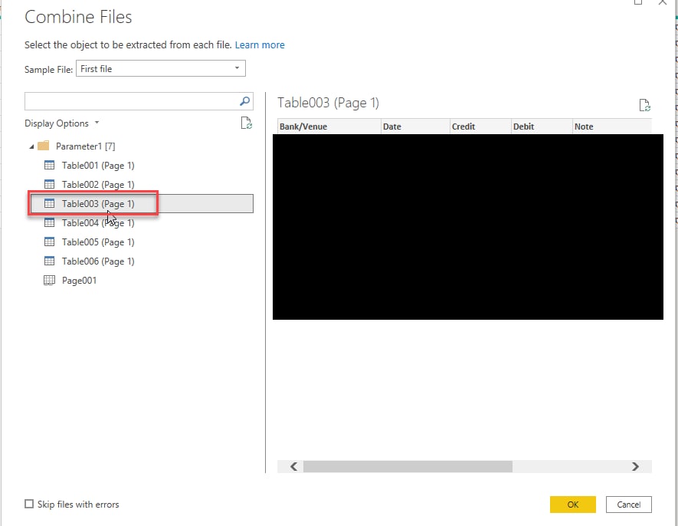Enable Skip files with errors checkbox
Image resolution: width=678 pixels, height=526 pixels.
coord(29,504)
